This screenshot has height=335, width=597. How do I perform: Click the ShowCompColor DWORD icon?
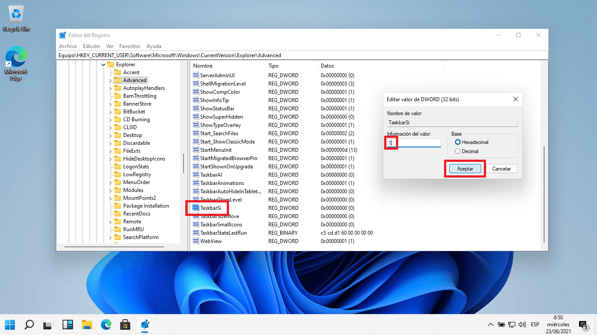click(196, 92)
